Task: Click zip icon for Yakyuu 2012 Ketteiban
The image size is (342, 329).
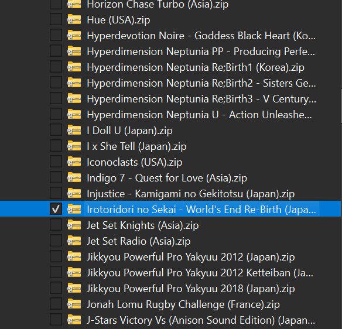Action: point(74,273)
